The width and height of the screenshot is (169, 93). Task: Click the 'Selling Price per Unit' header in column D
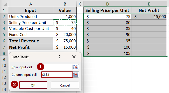[x=108, y=10]
